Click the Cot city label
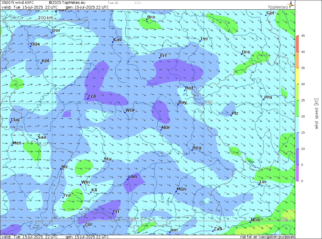Screen dimensions: 322x239 tap(270, 13)
